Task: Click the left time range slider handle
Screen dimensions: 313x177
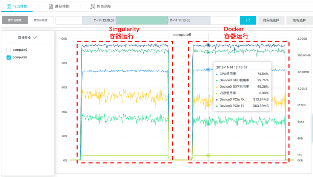Action: point(117,20)
